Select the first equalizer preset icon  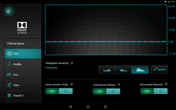107,70
